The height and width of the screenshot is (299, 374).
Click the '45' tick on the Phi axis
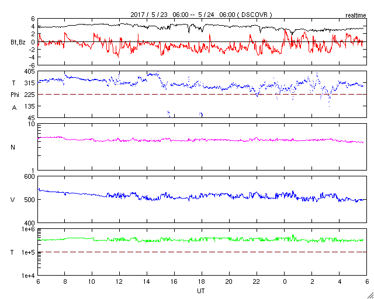(31, 118)
